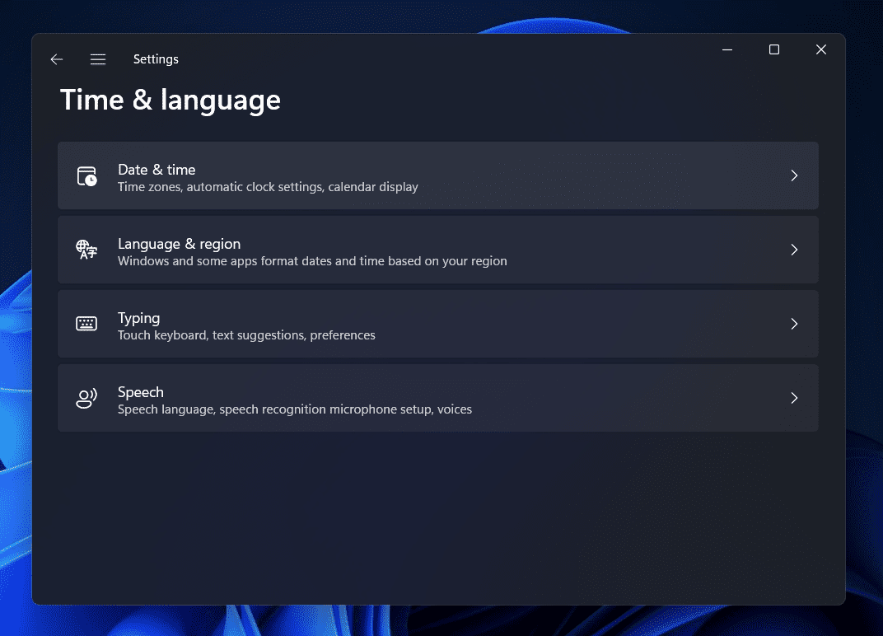Click the Time & language page heading
The width and height of the screenshot is (883, 636).
tap(171, 101)
